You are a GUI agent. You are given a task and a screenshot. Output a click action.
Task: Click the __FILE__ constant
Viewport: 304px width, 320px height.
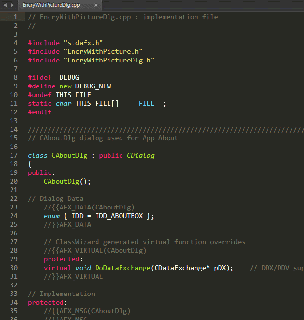(146, 103)
